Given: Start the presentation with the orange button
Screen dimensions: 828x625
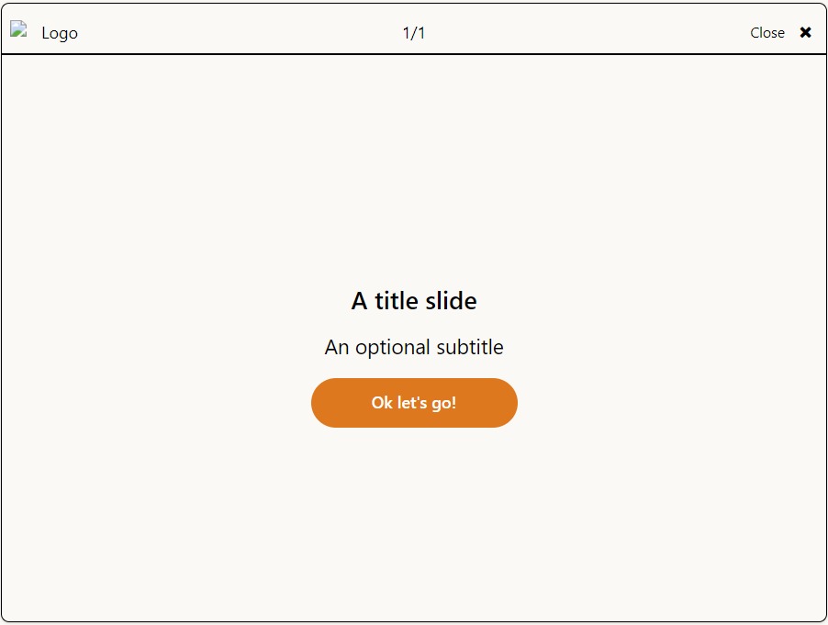Looking at the screenshot, I should coord(414,403).
